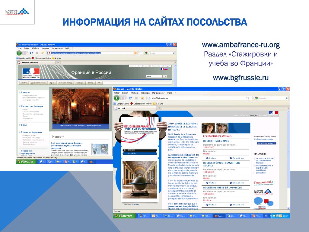309x232 pixels.
Task: Choose a search engine in La France en Russie window
Action: pos(146,53)
